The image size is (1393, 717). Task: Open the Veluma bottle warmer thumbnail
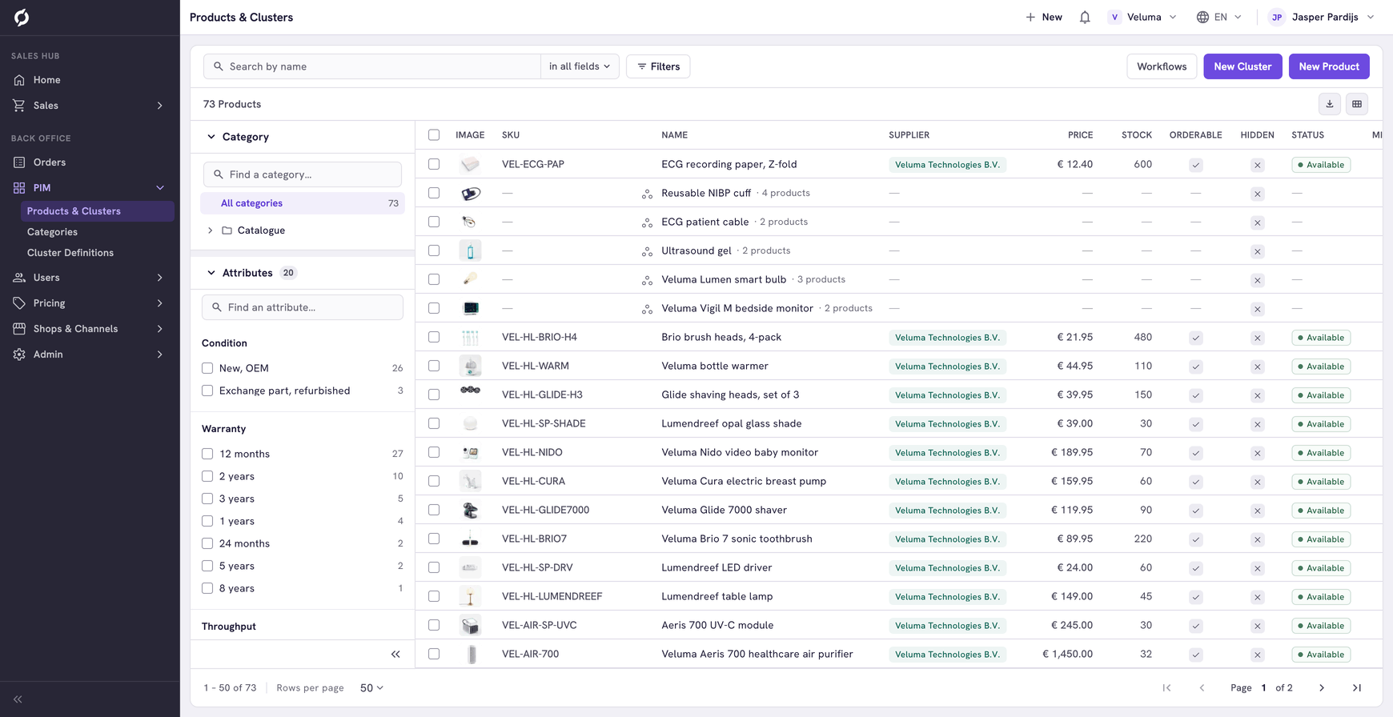tap(471, 366)
